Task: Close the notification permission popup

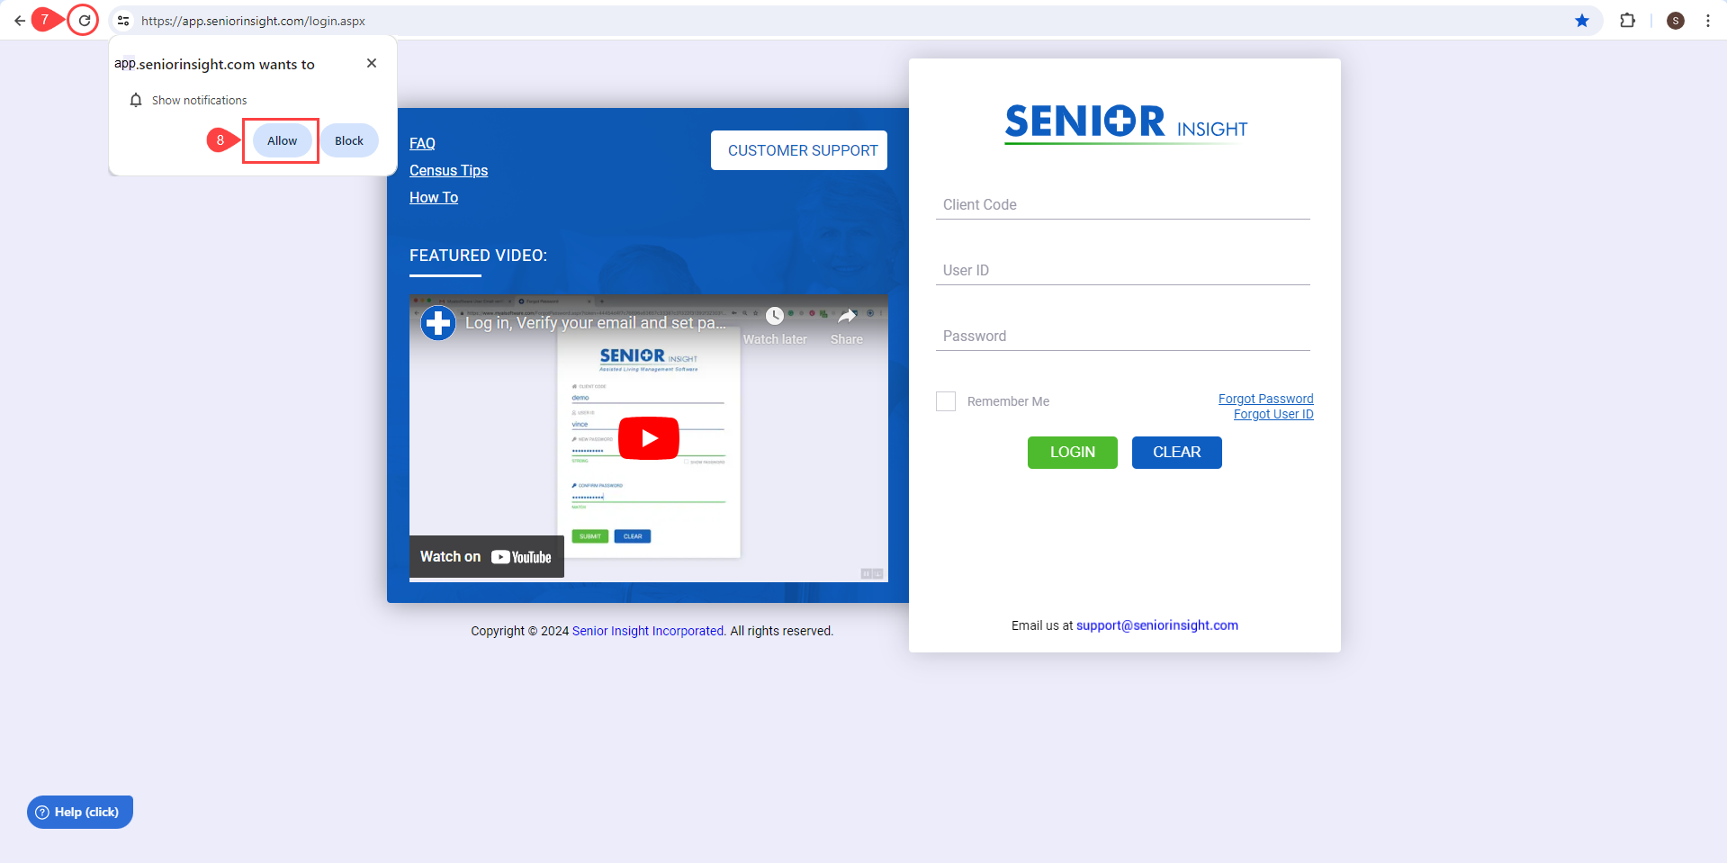Action: [372, 63]
